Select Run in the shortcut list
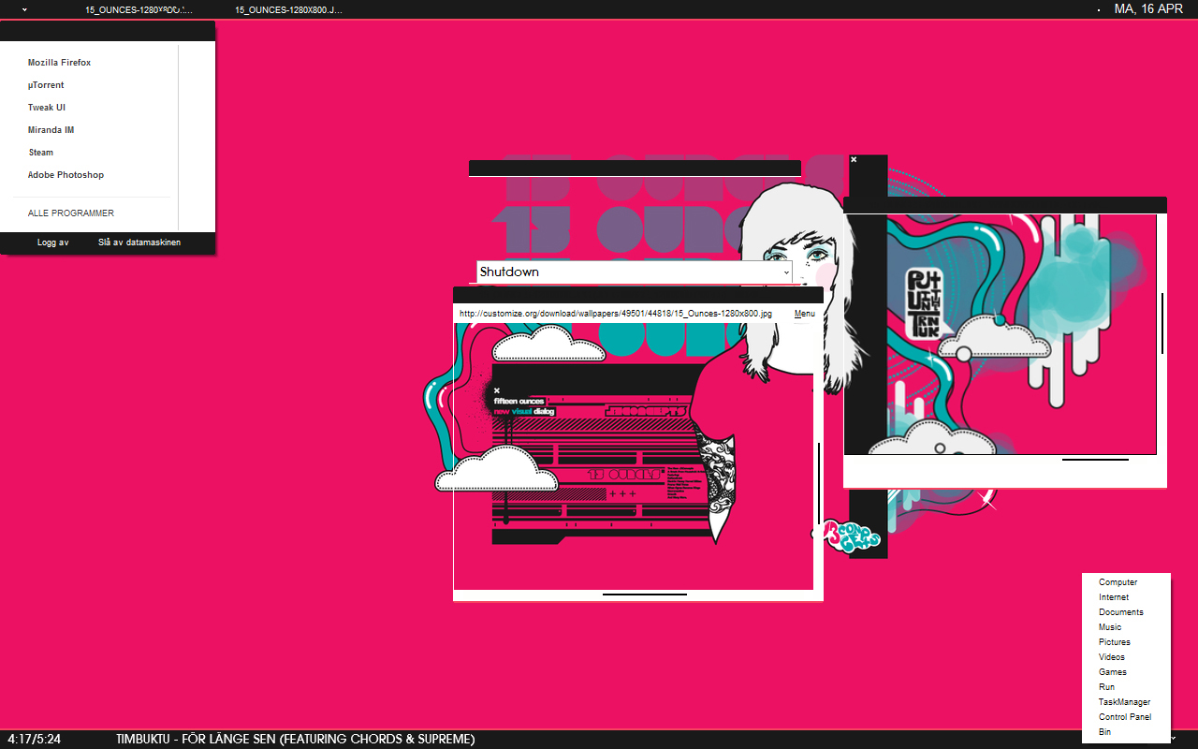The image size is (1198, 749). point(1106,687)
